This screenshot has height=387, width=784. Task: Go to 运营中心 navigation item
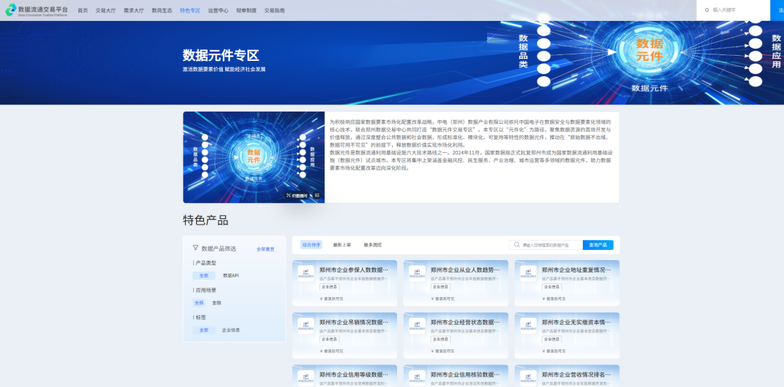coord(218,11)
